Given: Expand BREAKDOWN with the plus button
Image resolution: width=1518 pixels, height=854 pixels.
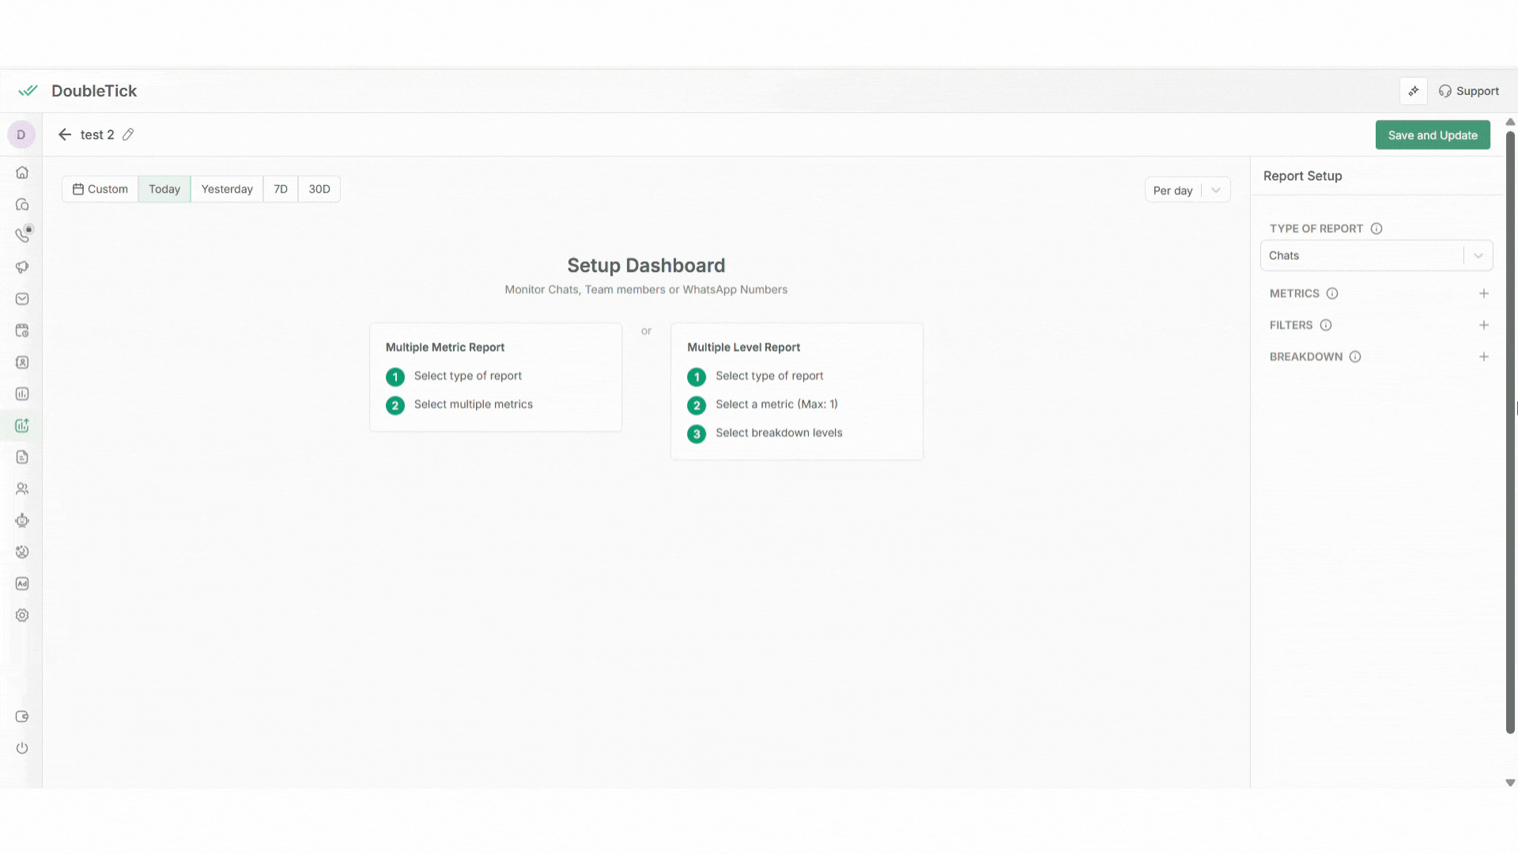Looking at the screenshot, I should (x=1484, y=357).
